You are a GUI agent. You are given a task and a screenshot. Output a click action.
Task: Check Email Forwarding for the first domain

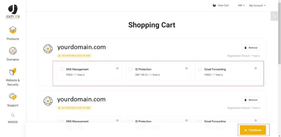pyautogui.click(x=200, y=69)
